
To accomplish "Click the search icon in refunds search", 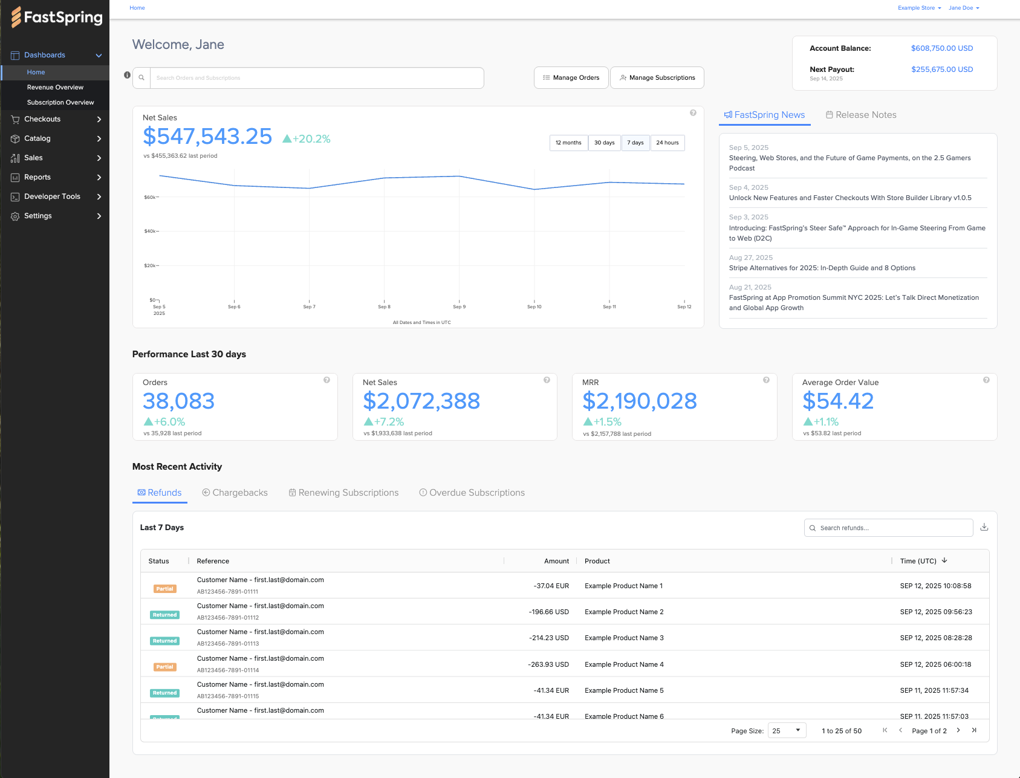I will (813, 528).
